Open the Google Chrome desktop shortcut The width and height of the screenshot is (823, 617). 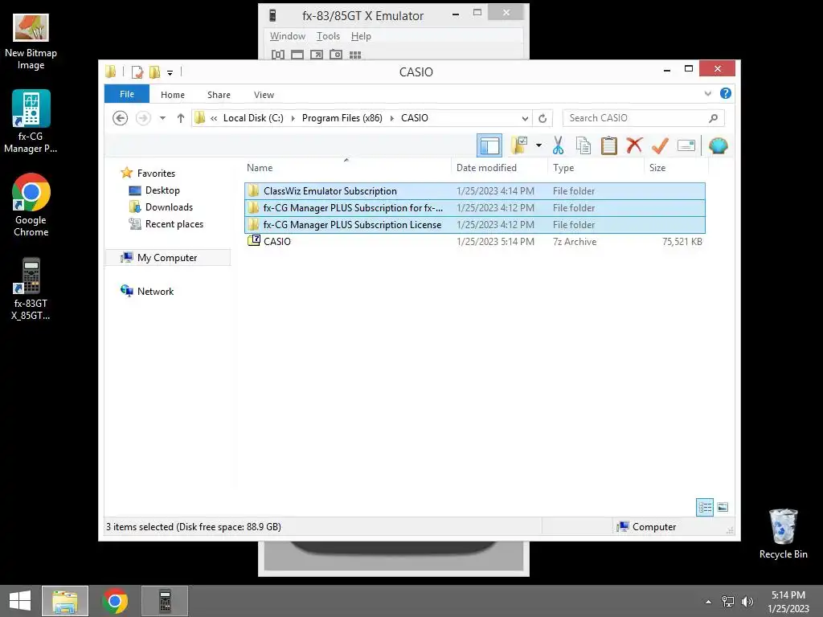click(x=31, y=205)
